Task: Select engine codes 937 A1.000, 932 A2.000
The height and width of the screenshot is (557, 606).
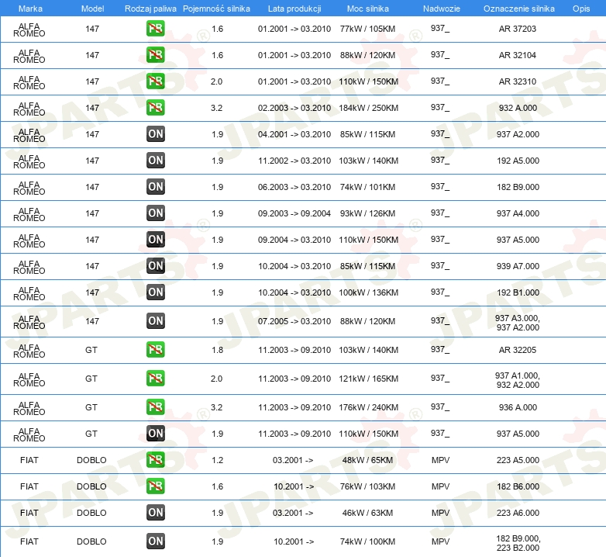Action: pyautogui.click(x=518, y=380)
